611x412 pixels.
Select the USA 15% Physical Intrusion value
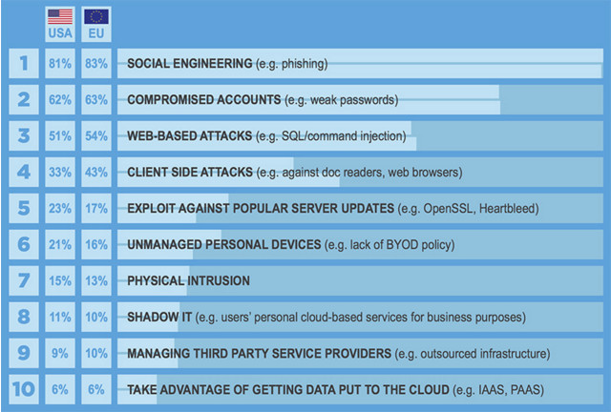click(x=60, y=280)
